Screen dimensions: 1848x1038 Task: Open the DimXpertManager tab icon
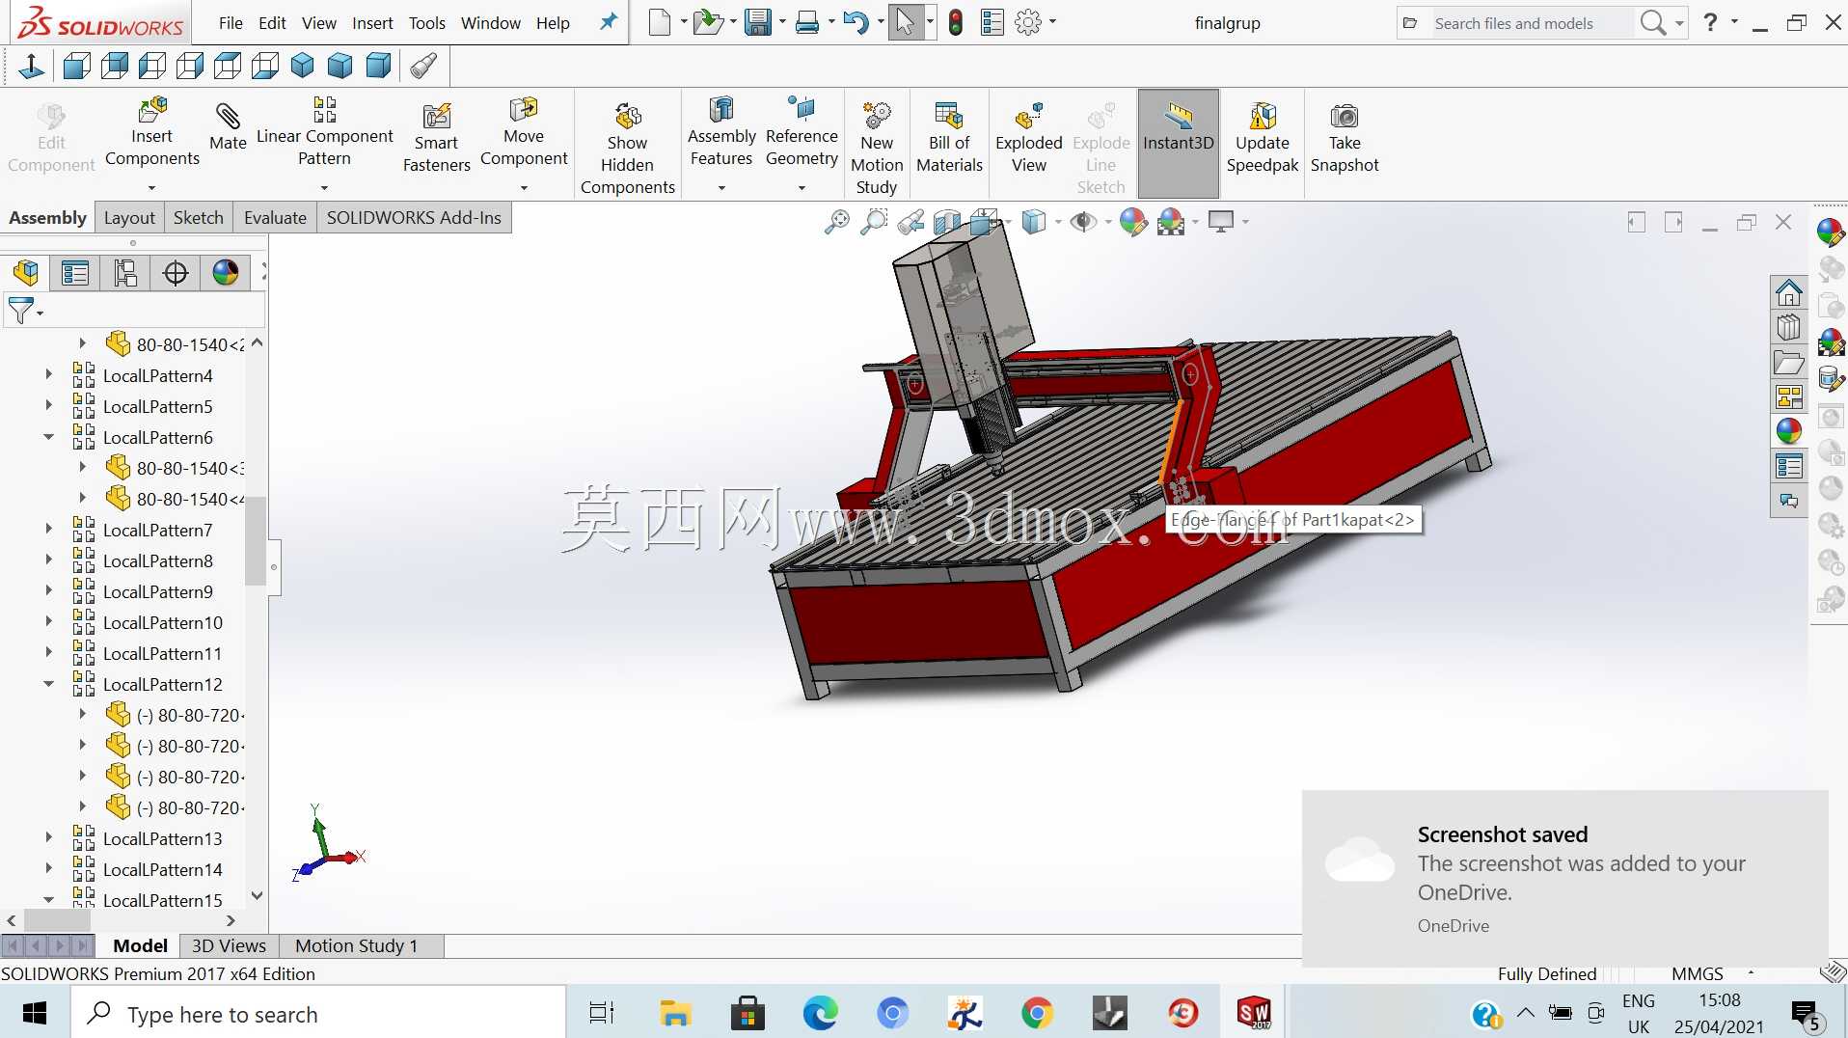176,273
